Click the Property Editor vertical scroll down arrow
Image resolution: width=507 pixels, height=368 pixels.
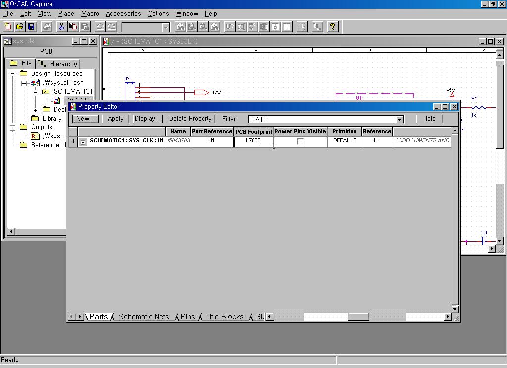455,309
